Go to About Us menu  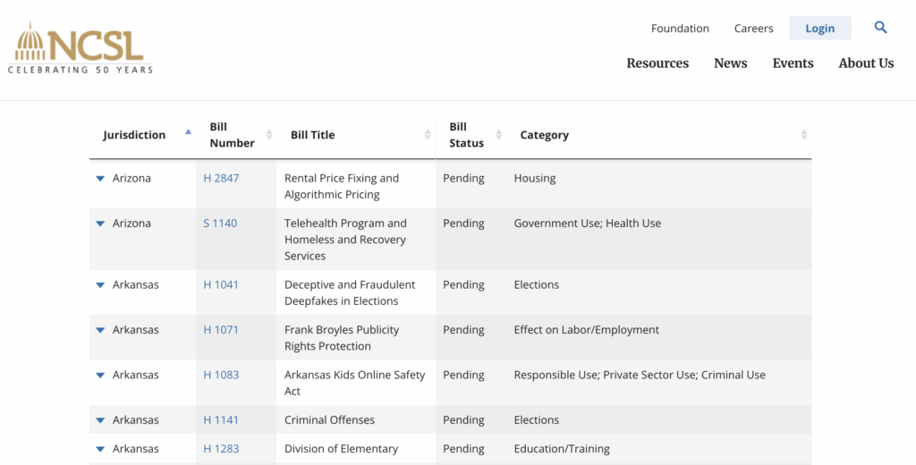pyautogui.click(x=866, y=63)
